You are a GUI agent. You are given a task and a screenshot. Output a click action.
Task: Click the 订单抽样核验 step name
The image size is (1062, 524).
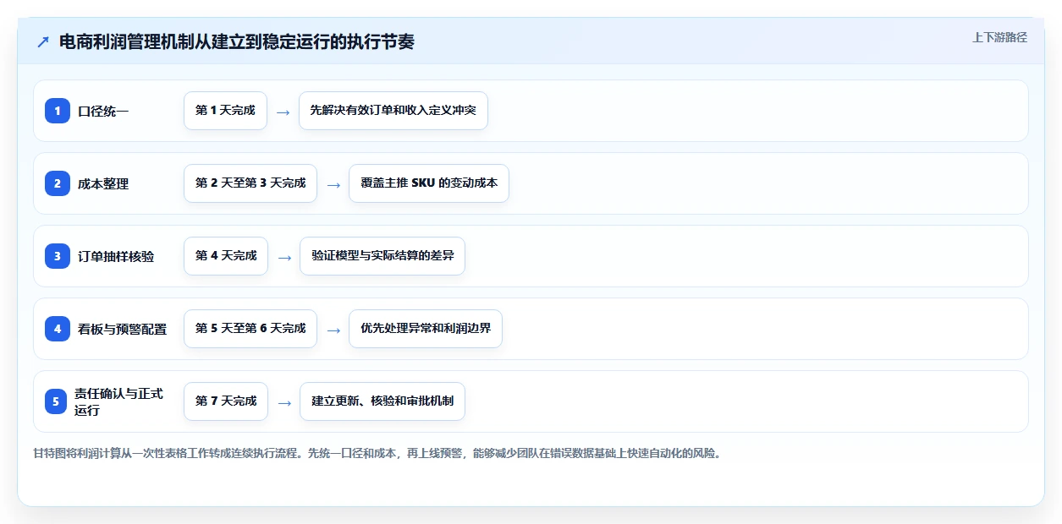click(x=116, y=256)
